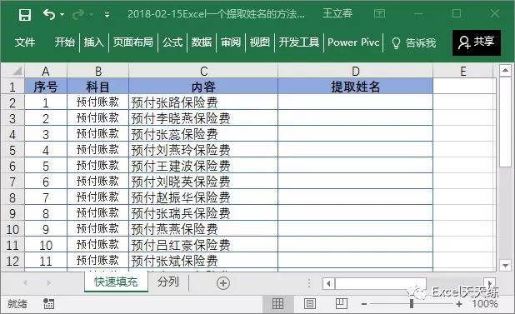Click the 告诉我 lightbulb search box
The width and height of the screenshot is (515, 314).
pos(414,42)
